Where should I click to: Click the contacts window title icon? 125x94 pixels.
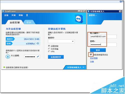click(89, 11)
